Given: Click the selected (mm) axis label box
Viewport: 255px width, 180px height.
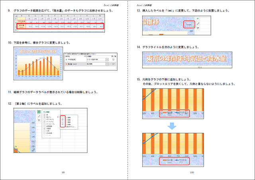Looking at the screenshot, I should (189, 25).
